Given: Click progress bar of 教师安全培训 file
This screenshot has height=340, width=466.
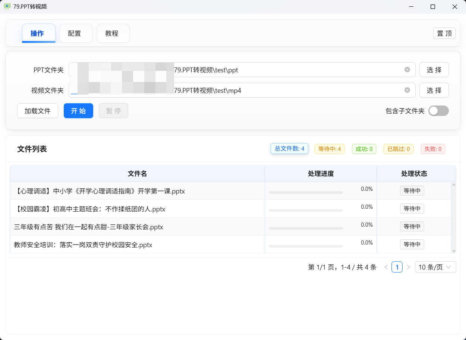Looking at the screenshot, I should pyautogui.click(x=306, y=246).
